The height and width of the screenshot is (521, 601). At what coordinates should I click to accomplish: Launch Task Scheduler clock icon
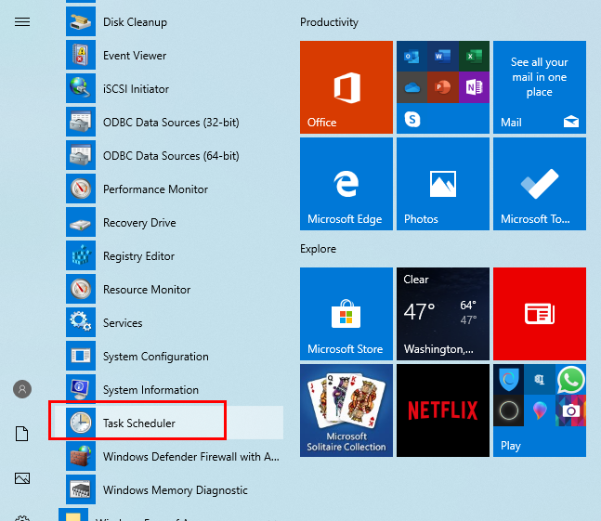[81, 423]
